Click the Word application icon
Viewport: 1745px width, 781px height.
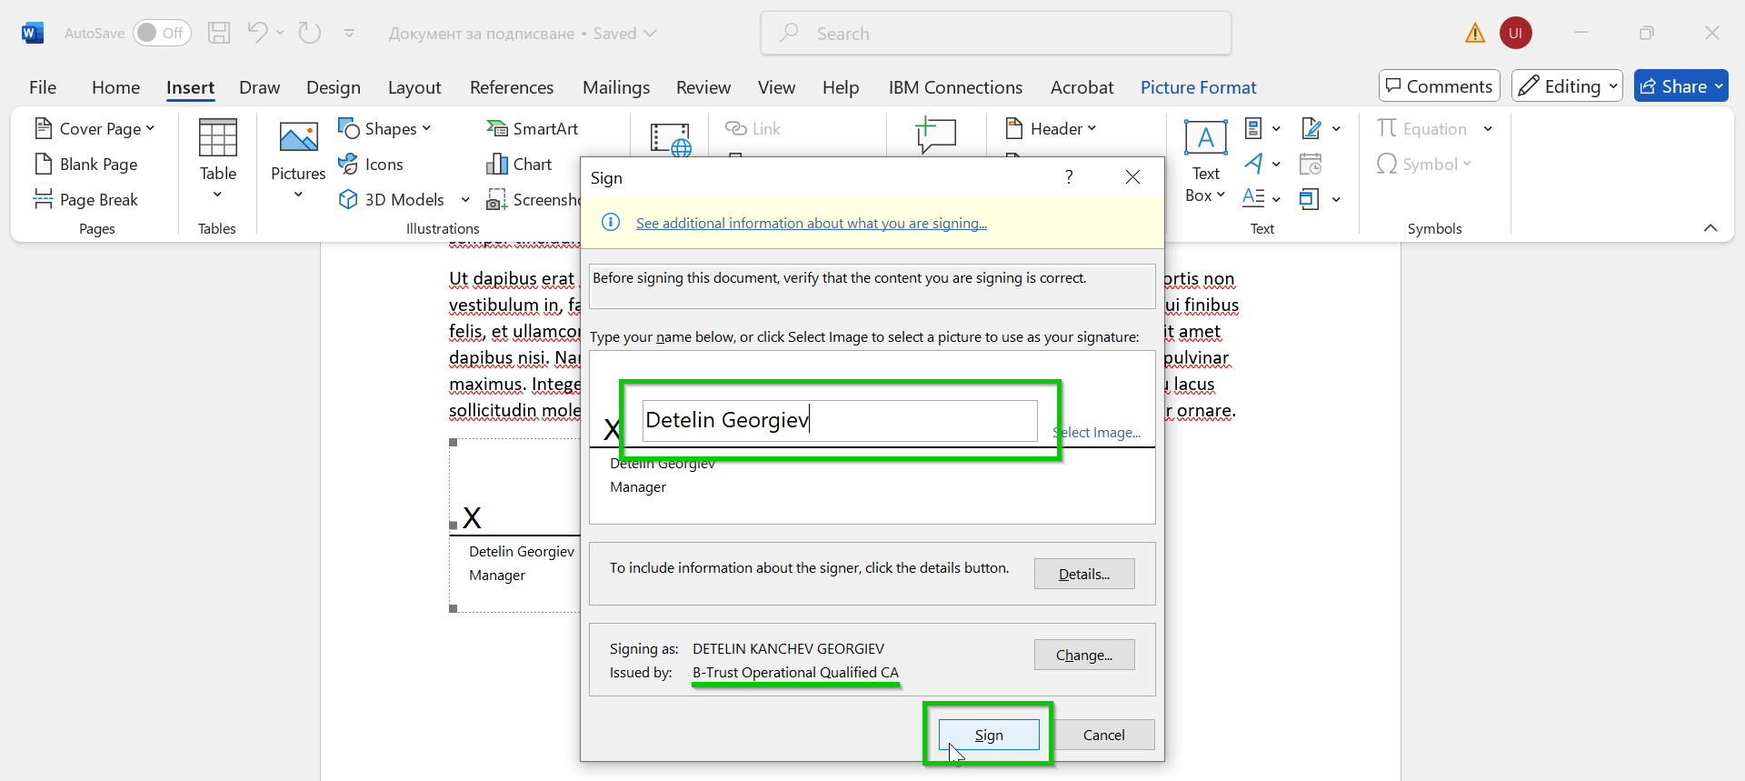tap(33, 34)
